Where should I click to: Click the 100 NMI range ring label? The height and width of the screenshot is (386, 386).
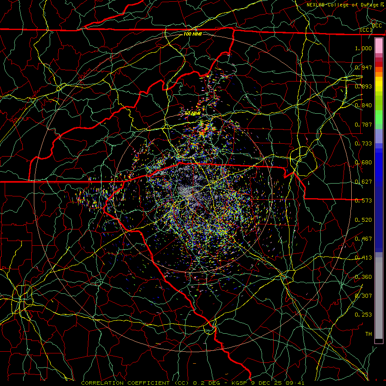193,34
